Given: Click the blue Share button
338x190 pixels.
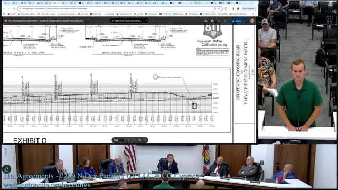Looking at the screenshot, I should coord(237,21).
